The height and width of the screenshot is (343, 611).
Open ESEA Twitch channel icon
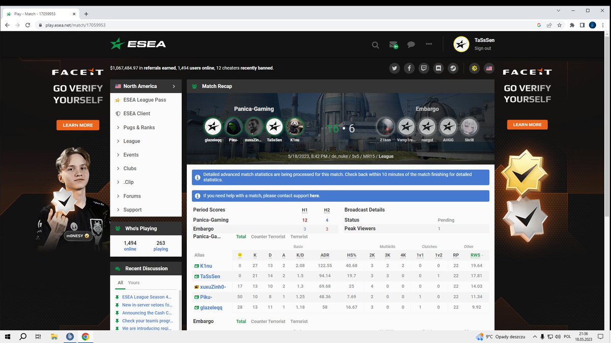point(424,68)
